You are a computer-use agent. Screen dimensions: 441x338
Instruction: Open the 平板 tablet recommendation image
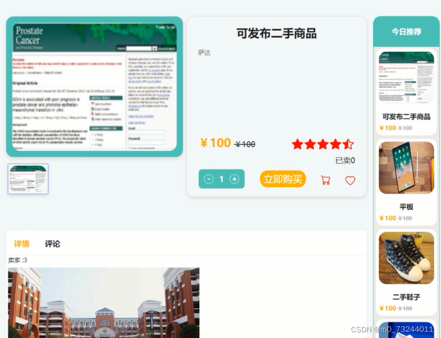407,168
